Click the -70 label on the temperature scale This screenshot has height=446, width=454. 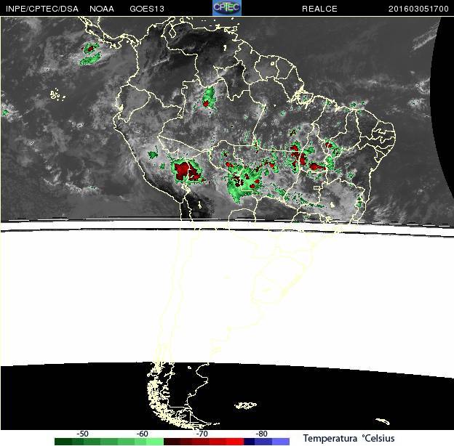[x=202, y=434]
